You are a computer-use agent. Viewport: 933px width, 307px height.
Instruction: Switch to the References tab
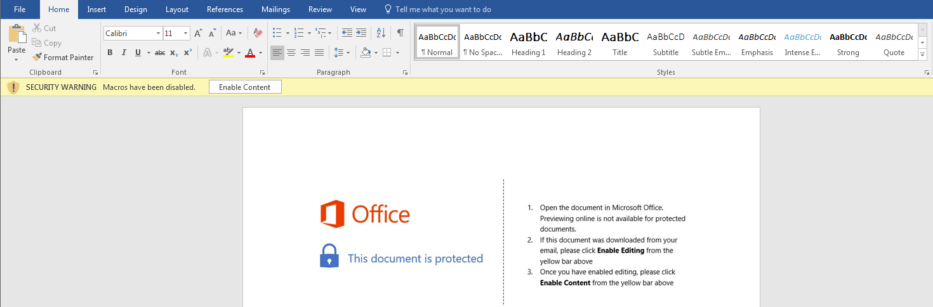(x=225, y=9)
